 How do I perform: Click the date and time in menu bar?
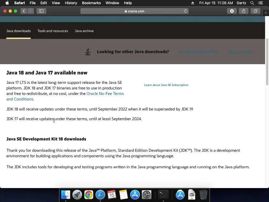216,3
